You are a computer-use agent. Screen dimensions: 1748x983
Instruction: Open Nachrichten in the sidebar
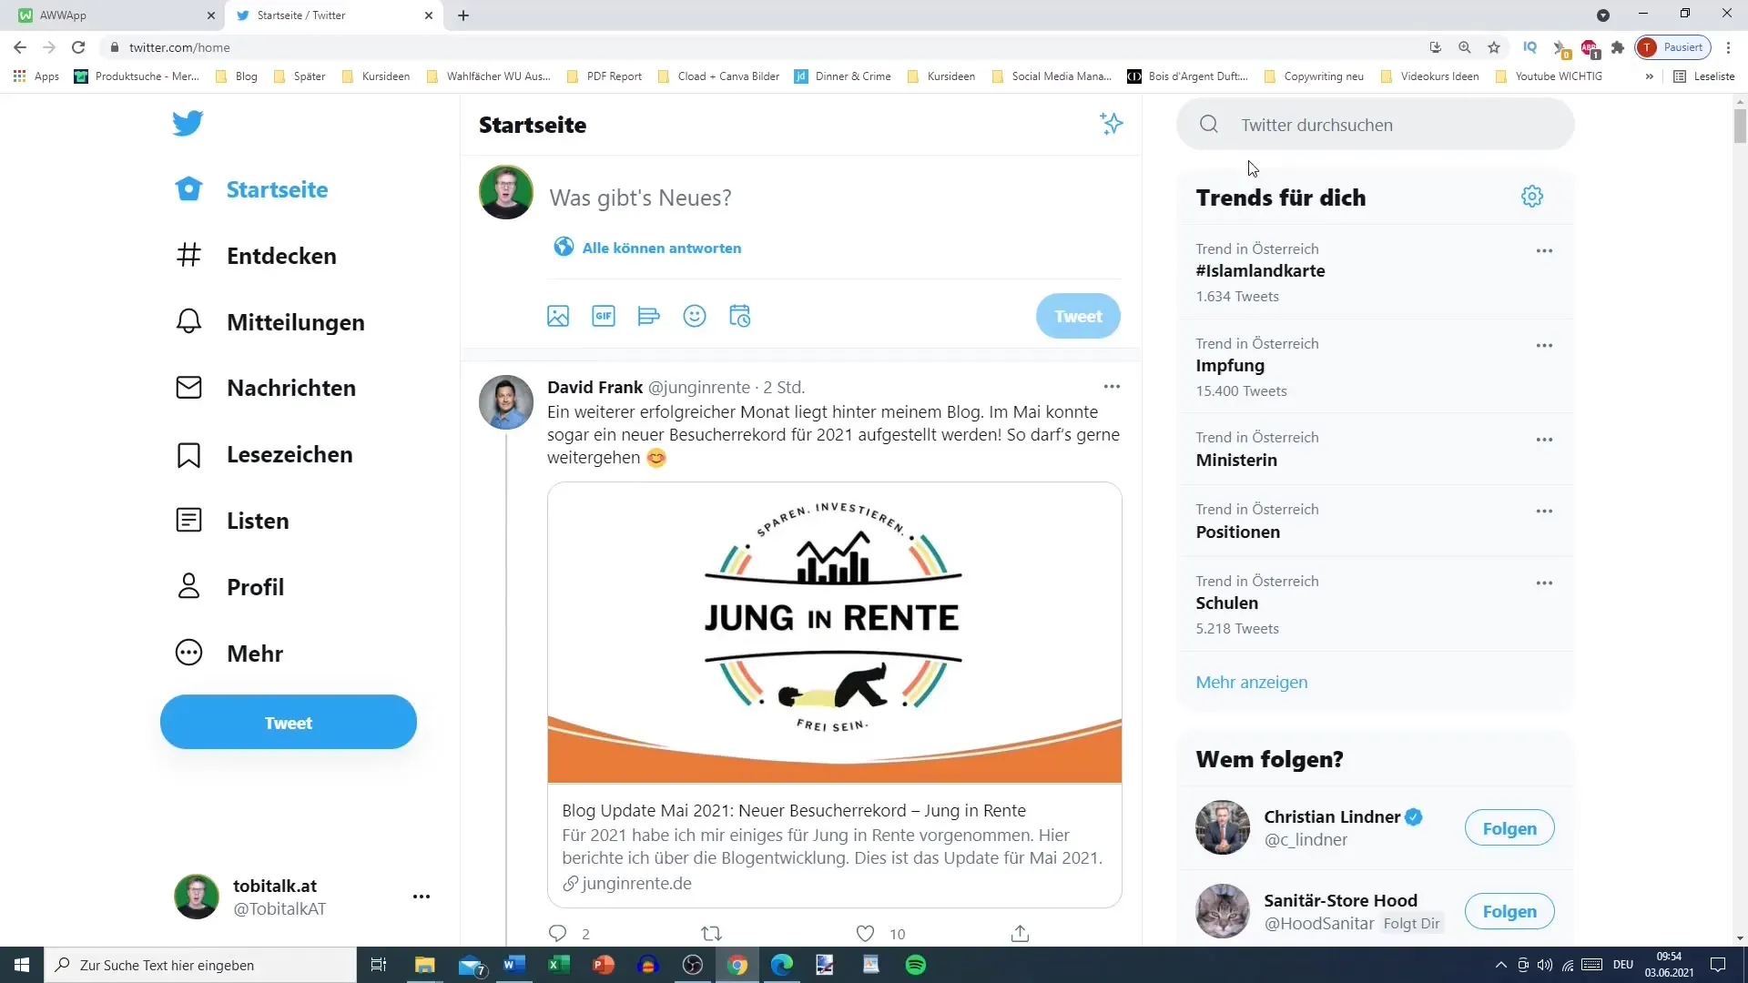coord(265,388)
